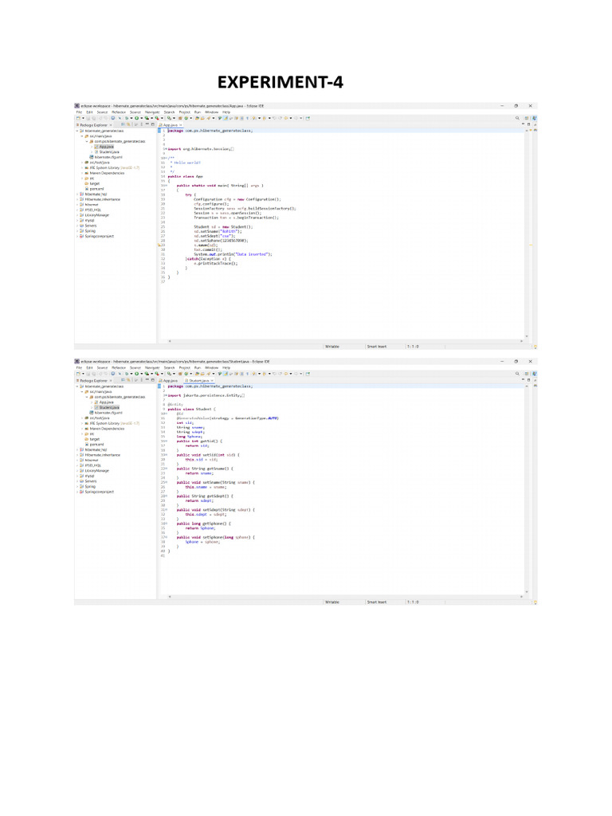Expand Student.java node arrow in bottom window
Screen dimensions: 612x816
point(92,407)
